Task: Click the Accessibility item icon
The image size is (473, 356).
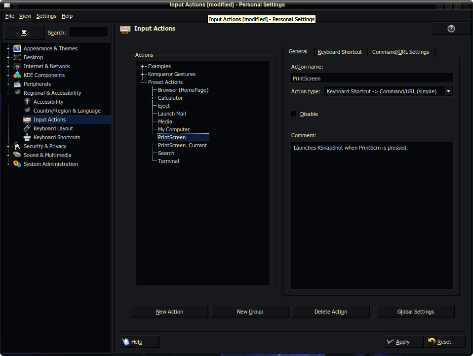Action: [27, 102]
